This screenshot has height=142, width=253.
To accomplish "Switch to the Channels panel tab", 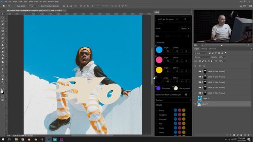I will pyautogui.click(x=213, y=49).
